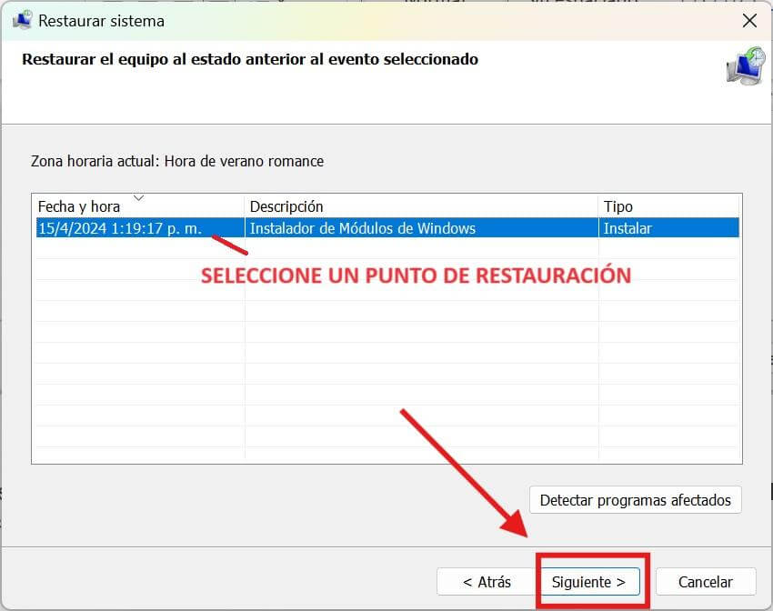Click inside the restore points list area

pos(382,364)
